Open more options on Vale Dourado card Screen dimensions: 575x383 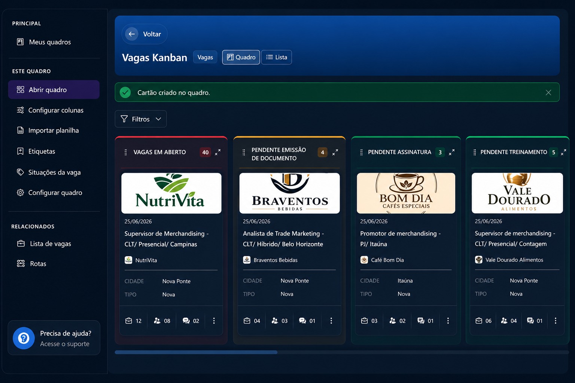coord(556,321)
